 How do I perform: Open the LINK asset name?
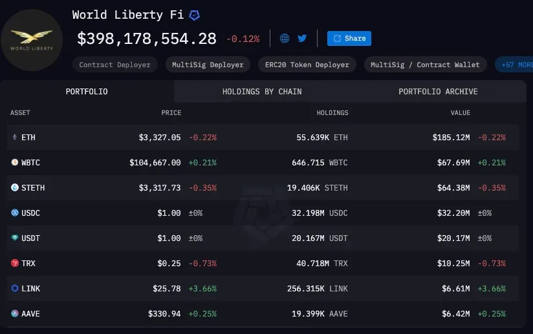click(x=30, y=289)
